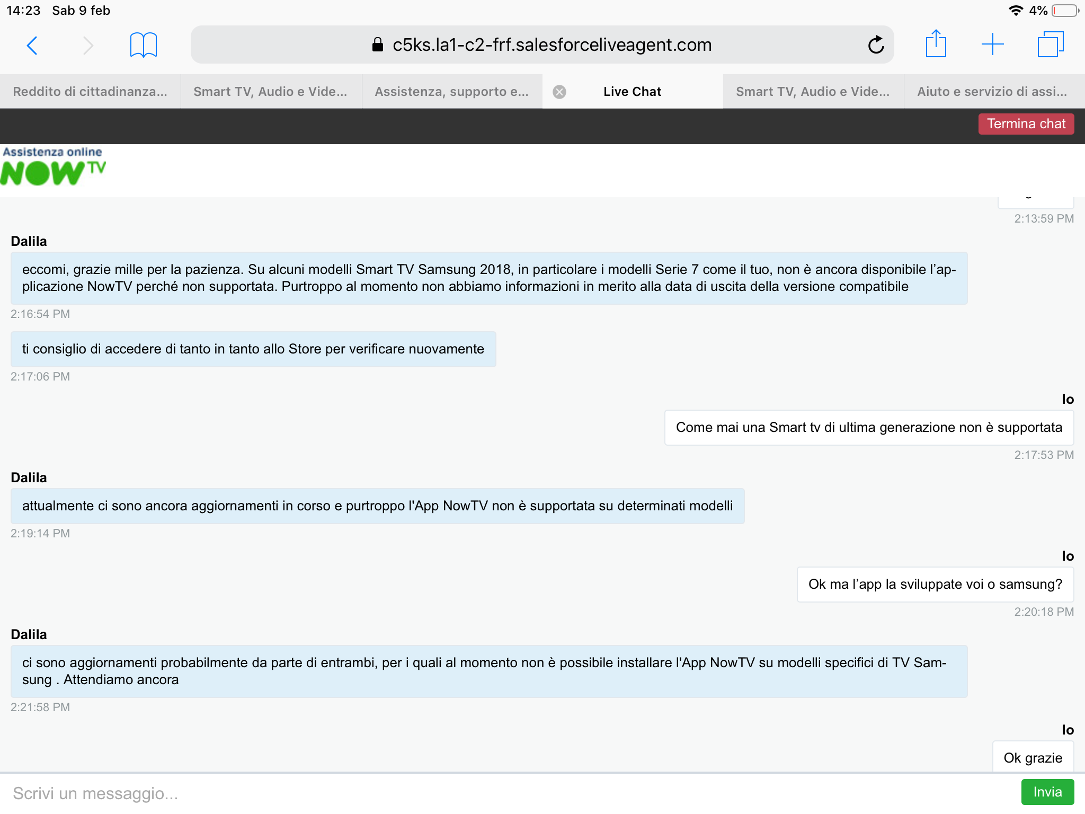The image size is (1085, 814).
Task: Switch to Assistenza, supporto tab
Action: (452, 92)
